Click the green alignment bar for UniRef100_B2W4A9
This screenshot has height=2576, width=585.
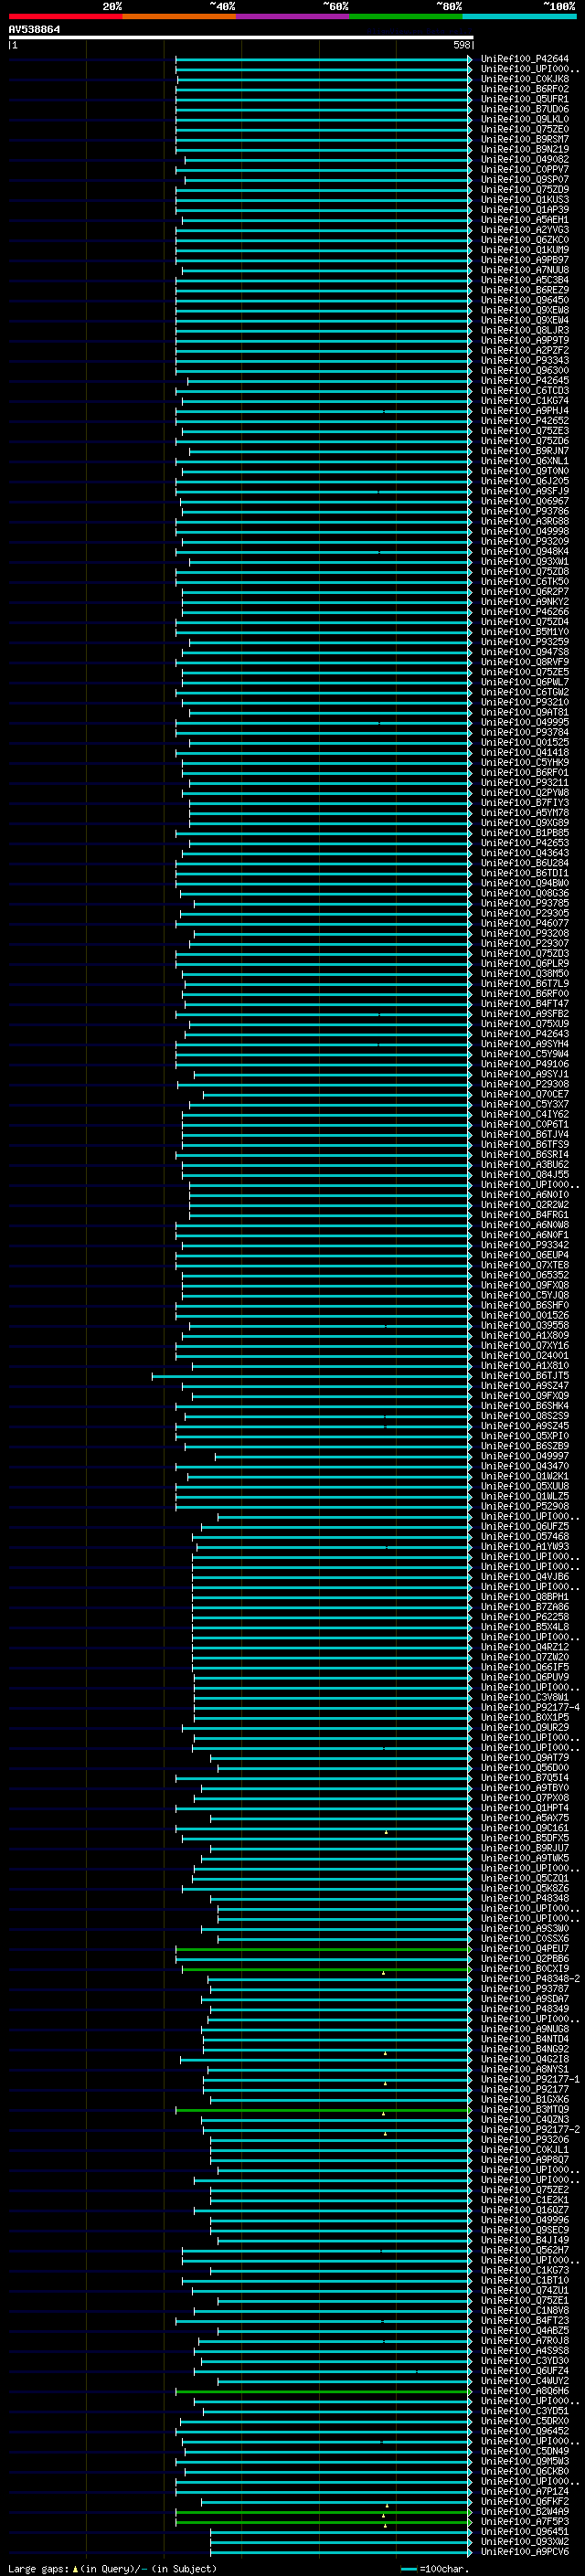323,2511
